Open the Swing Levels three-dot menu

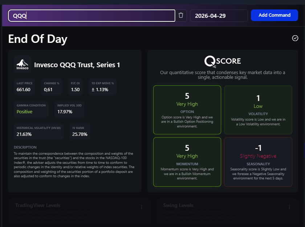click(x=289, y=207)
